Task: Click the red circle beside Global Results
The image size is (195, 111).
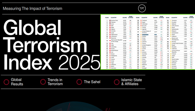Action: coord(6,82)
